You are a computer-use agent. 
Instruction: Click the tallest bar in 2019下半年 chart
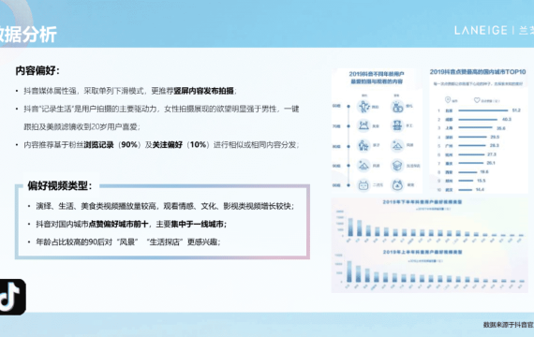350,227
